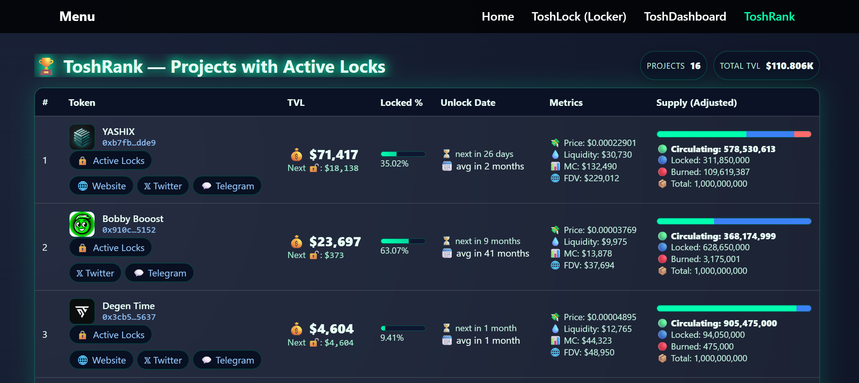
Task: Click the money bag icon beside $71,417
Action: coord(297,155)
